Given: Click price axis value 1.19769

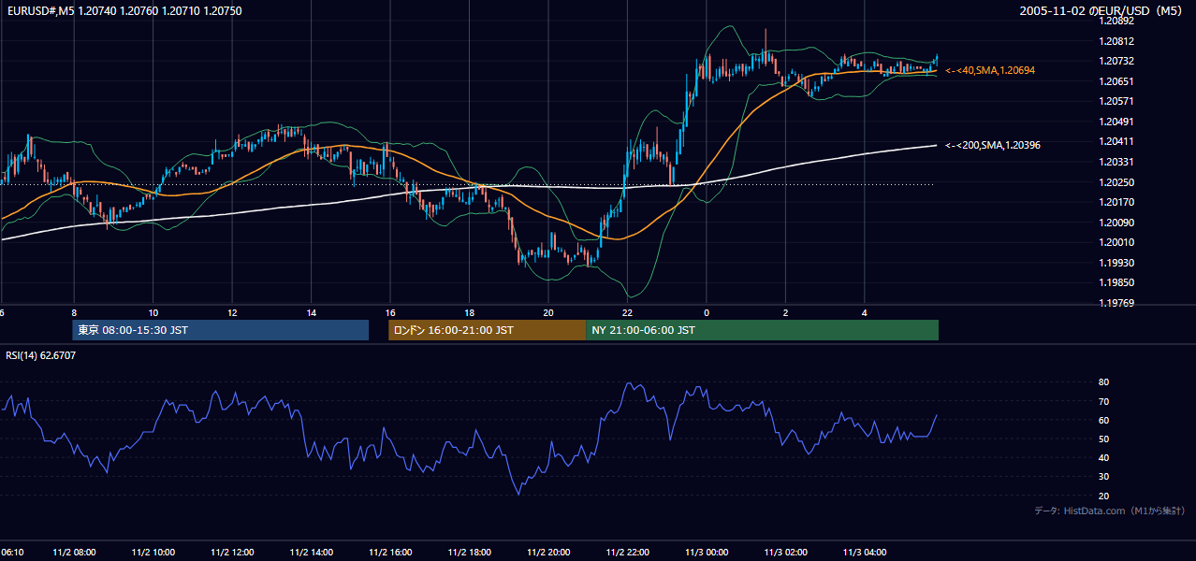Looking at the screenshot, I should (1116, 303).
